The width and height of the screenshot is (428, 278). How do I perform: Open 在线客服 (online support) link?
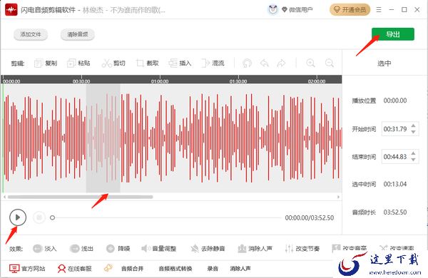pyautogui.click(x=74, y=269)
